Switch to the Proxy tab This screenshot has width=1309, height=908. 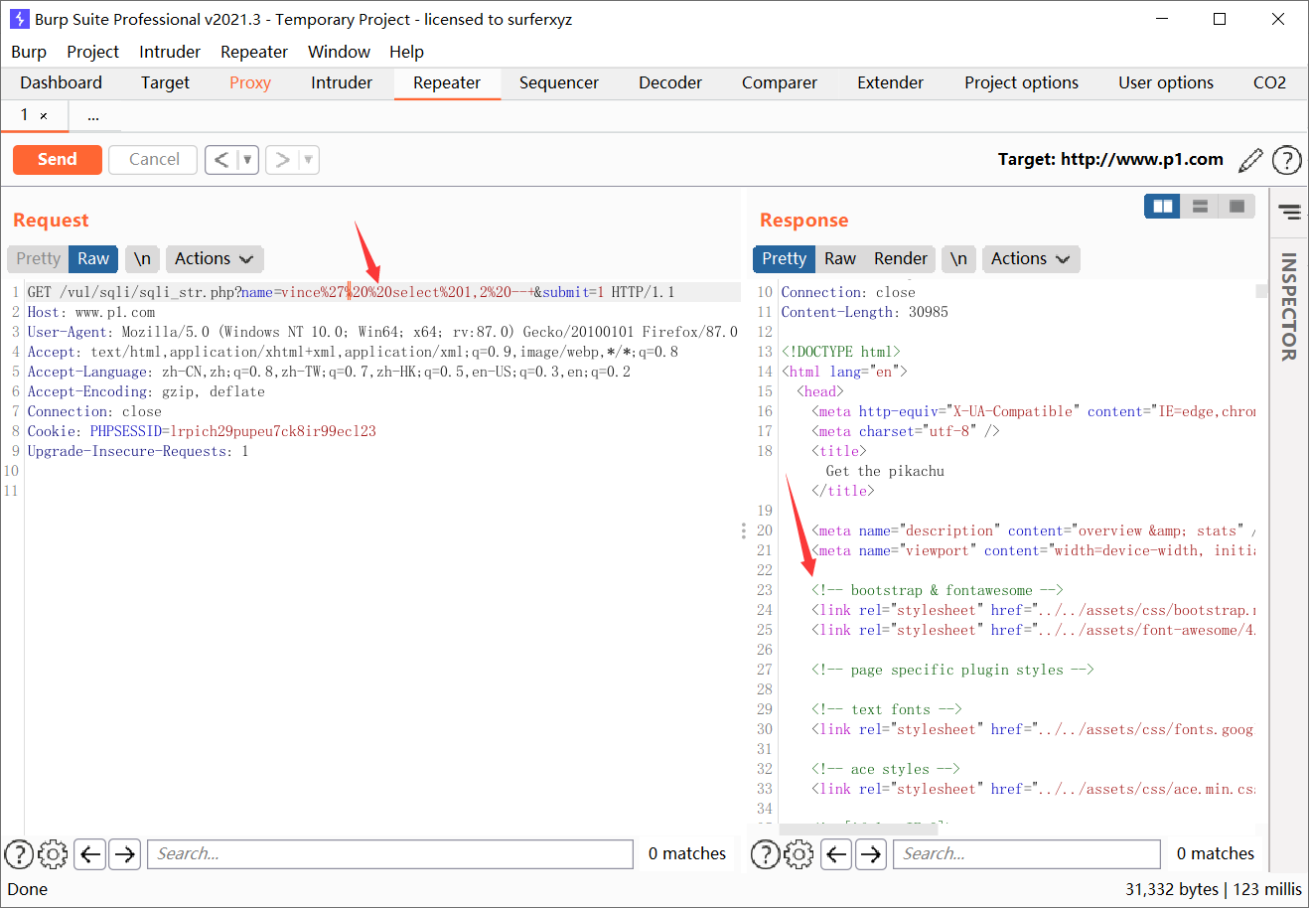[x=250, y=82]
